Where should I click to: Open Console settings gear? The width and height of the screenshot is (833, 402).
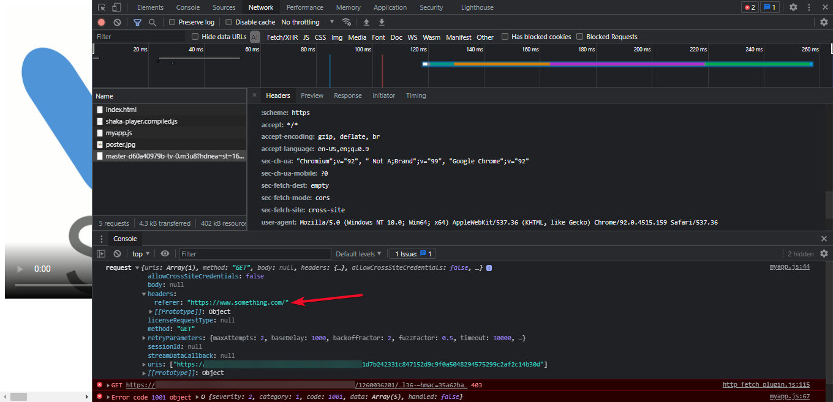tap(824, 253)
